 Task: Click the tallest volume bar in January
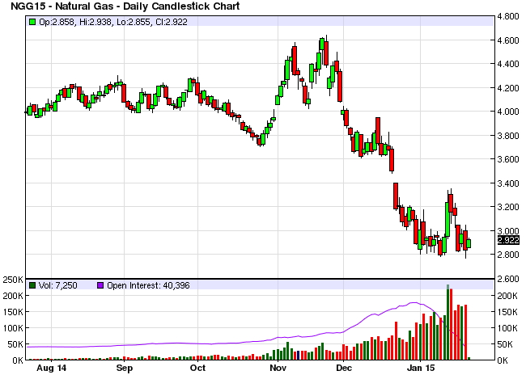[448, 322]
